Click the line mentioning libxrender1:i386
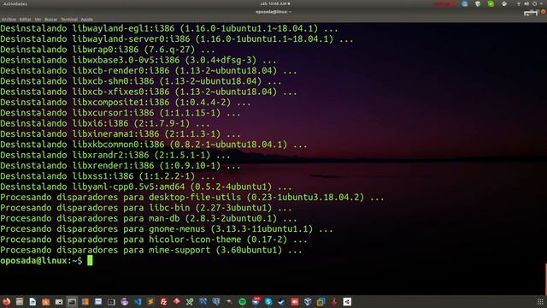The image size is (547, 308). [x=120, y=165]
